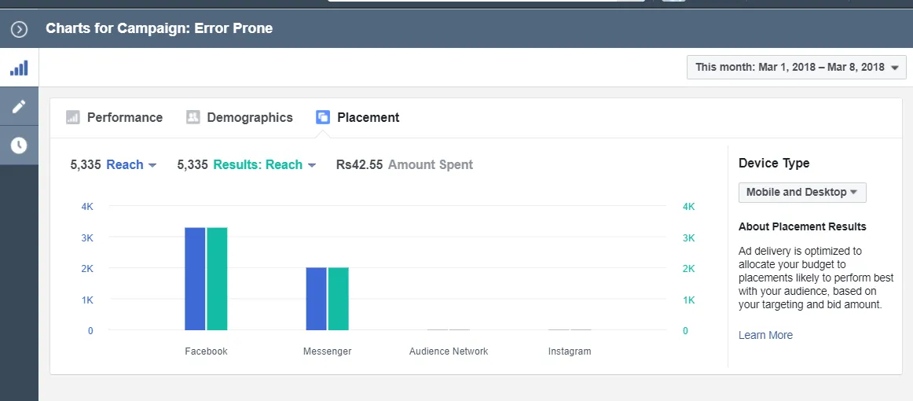This screenshot has height=401, width=913.
Task: Click the green Facebook results bar
Action: point(217,278)
